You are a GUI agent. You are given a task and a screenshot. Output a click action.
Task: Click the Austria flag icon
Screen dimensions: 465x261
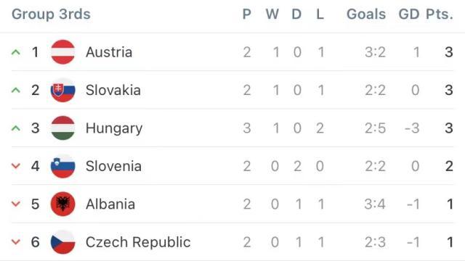(63, 52)
